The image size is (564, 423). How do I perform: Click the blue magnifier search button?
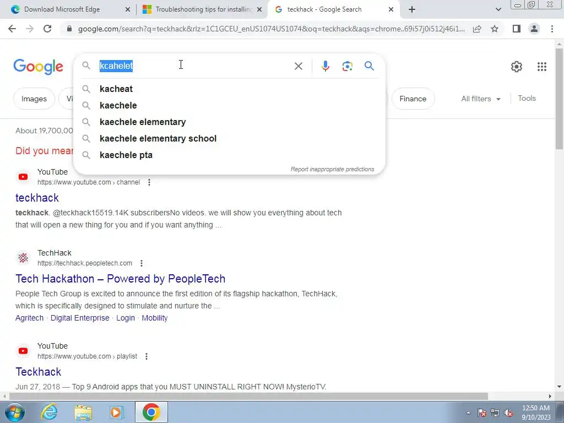click(x=369, y=66)
